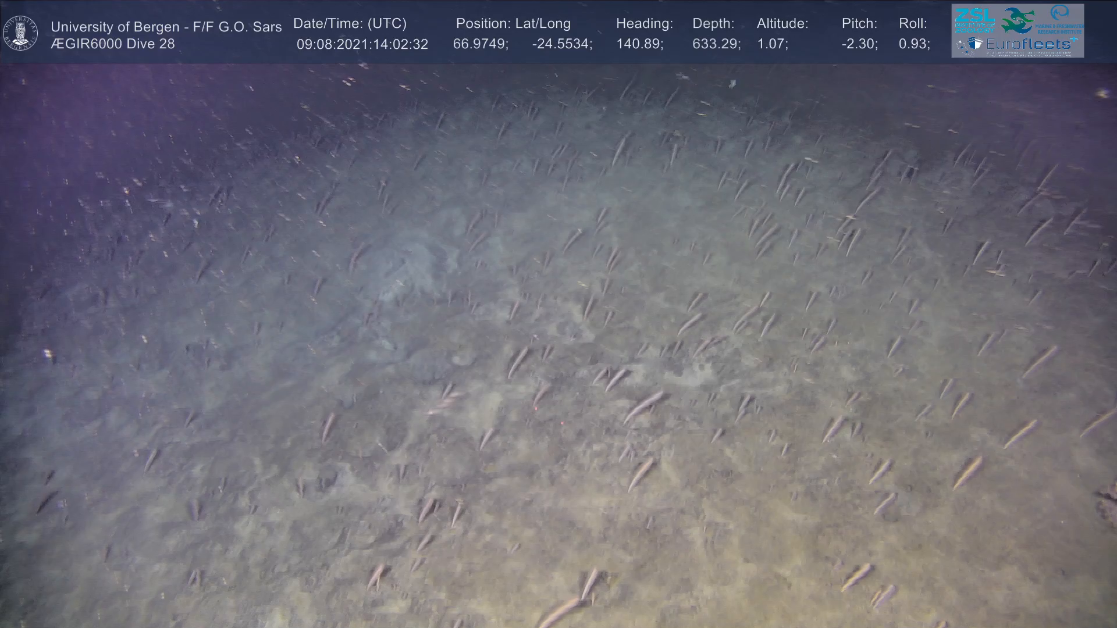Image resolution: width=1117 pixels, height=628 pixels.
Task: Click the ZSL Institute of Zoology logo
Action: (975, 20)
